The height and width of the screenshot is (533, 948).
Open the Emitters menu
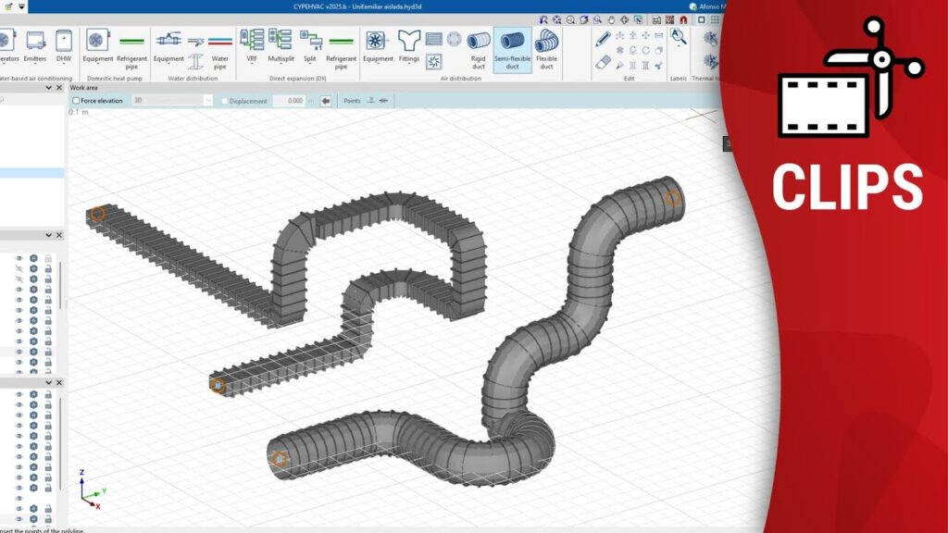coord(36,46)
